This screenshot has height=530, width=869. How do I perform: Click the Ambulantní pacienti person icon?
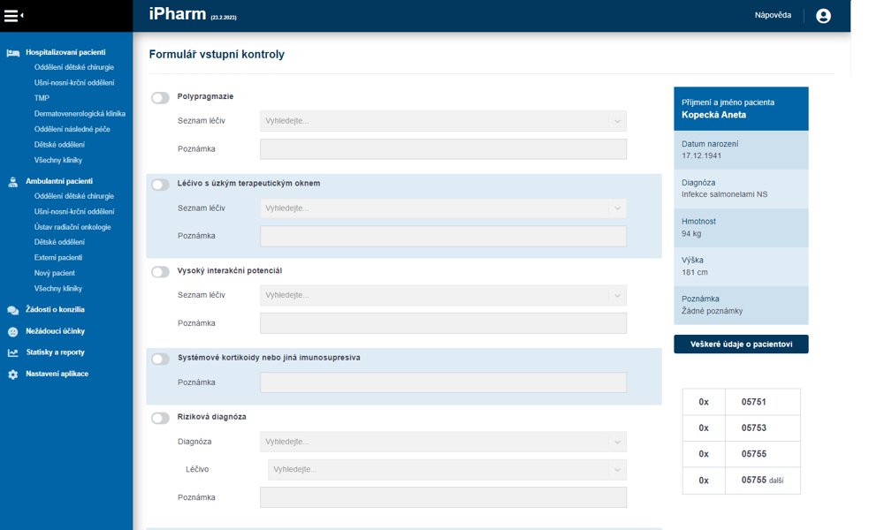tap(12, 182)
